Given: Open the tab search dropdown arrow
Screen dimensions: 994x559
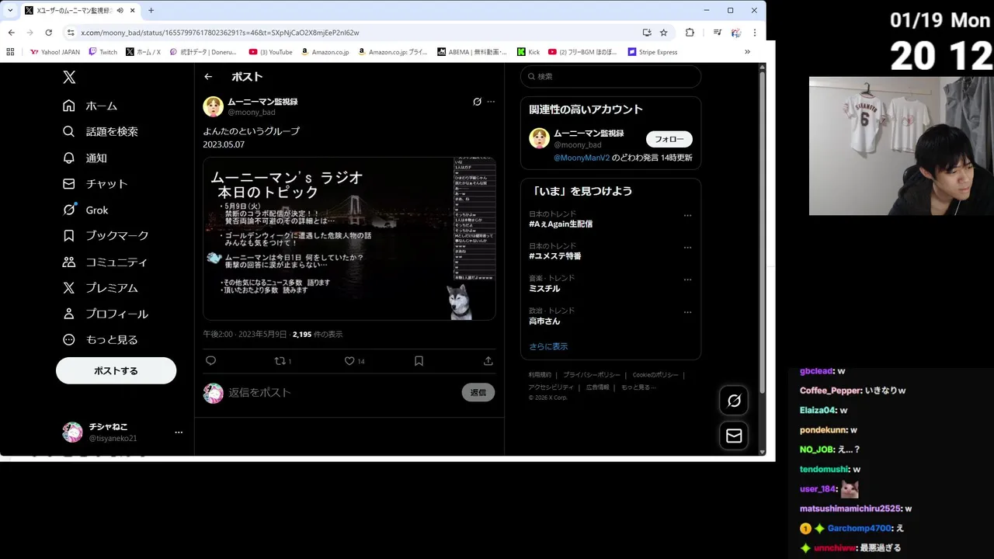Looking at the screenshot, I should click(10, 10).
